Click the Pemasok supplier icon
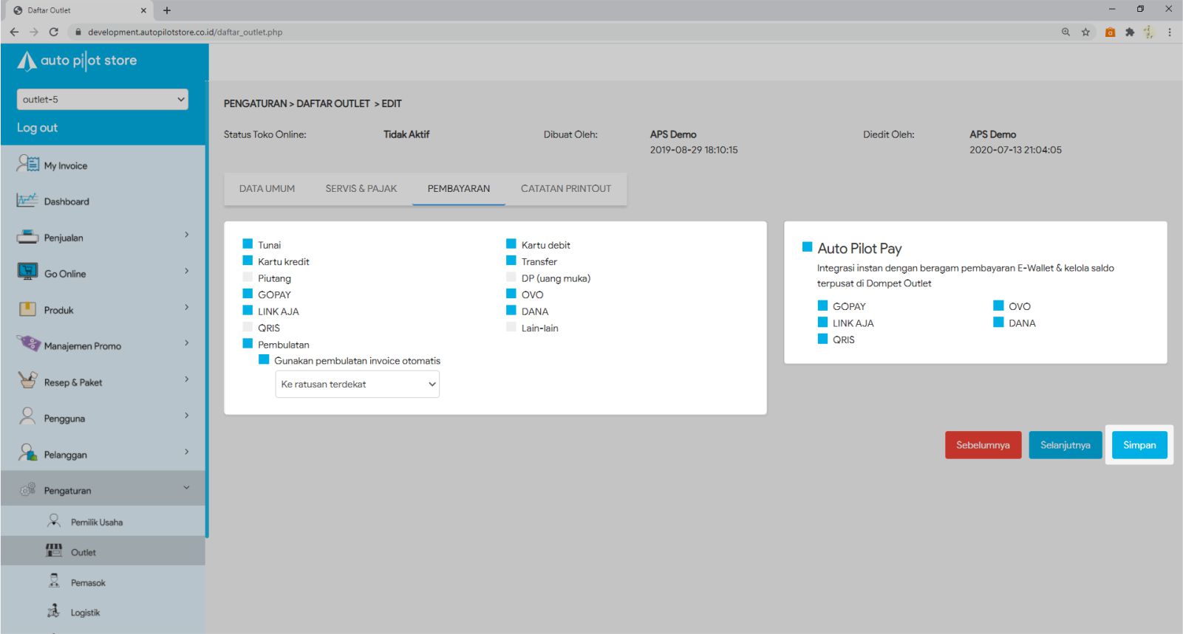Screen dimensions: 1183x634 point(54,582)
